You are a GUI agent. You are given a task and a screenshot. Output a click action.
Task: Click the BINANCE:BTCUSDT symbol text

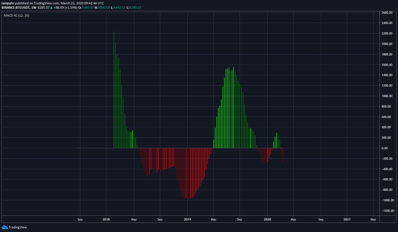click(15, 8)
